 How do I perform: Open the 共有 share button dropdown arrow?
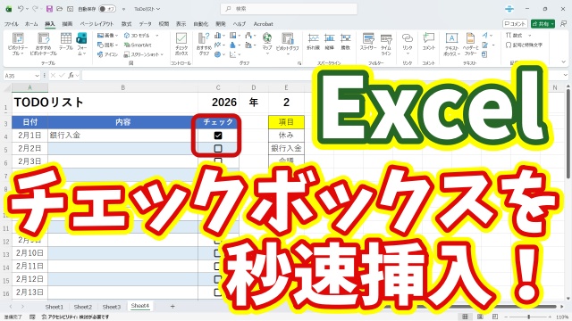click(x=552, y=24)
